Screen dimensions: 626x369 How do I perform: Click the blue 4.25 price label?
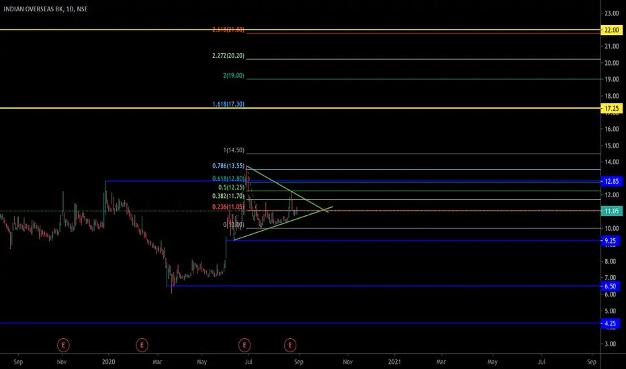coord(610,323)
